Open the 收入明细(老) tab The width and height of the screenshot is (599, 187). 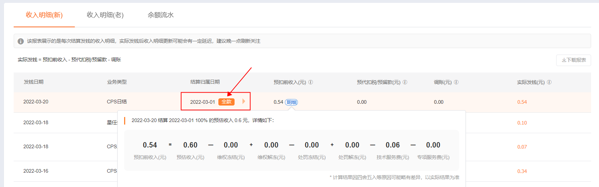coord(105,15)
